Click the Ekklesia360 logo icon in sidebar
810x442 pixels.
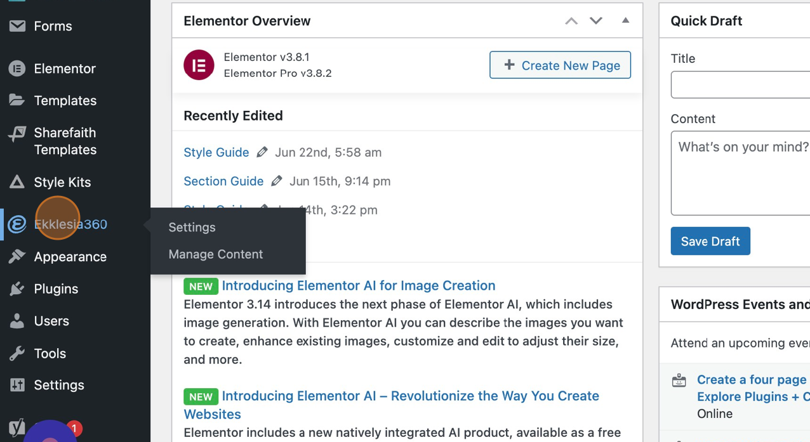(x=17, y=224)
